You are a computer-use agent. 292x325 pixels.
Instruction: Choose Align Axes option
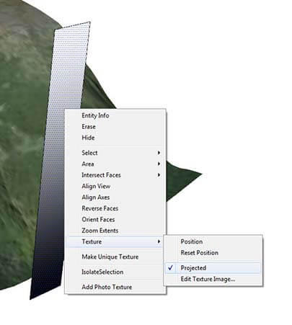96,197
